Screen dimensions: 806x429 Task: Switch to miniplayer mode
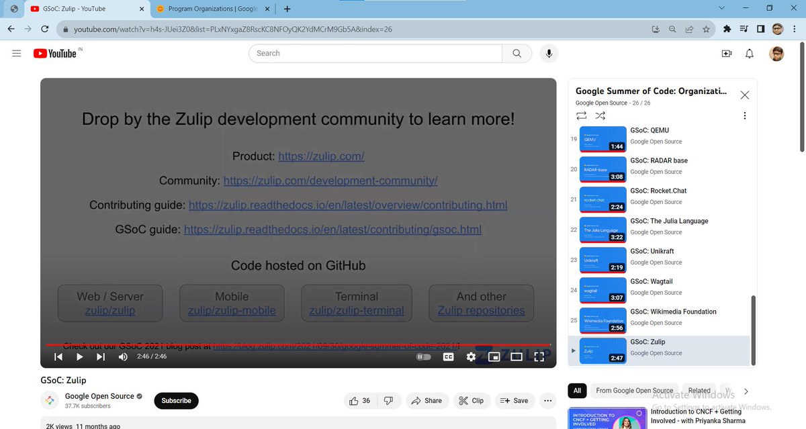click(x=494, y=356)
